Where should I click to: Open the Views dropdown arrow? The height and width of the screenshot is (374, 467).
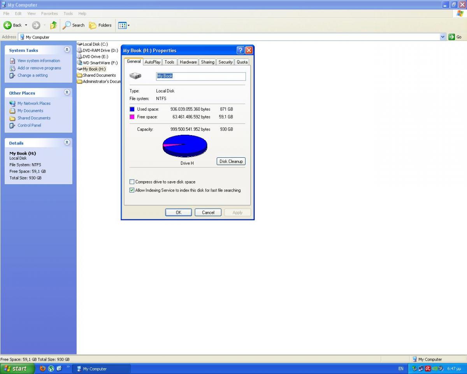click(x=129, y=25)
